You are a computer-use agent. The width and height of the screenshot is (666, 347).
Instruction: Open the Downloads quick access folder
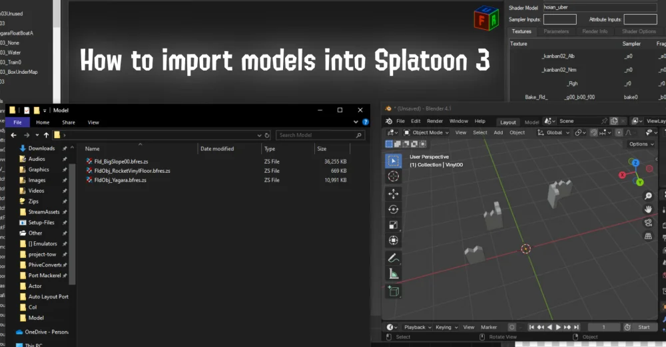coord(41,148)
